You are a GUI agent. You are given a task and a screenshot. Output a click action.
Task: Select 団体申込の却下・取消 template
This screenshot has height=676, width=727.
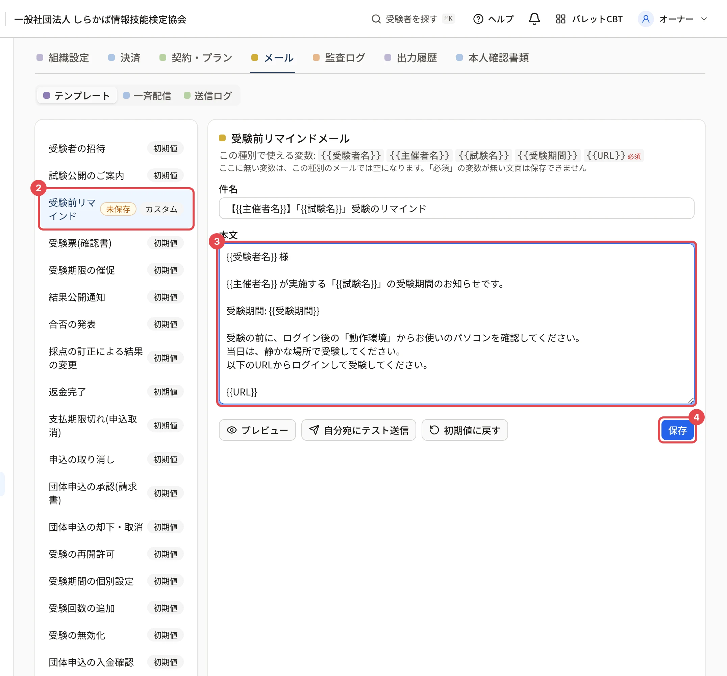[116, 527]
